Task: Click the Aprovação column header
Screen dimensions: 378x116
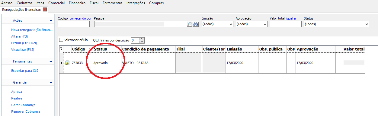Action: [x=316, y=49]
